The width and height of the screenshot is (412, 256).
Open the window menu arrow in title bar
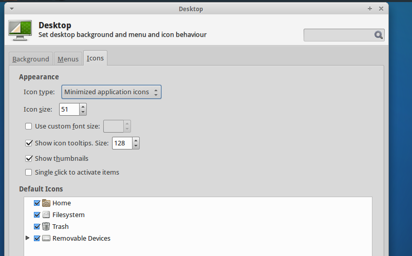[12, 9]
